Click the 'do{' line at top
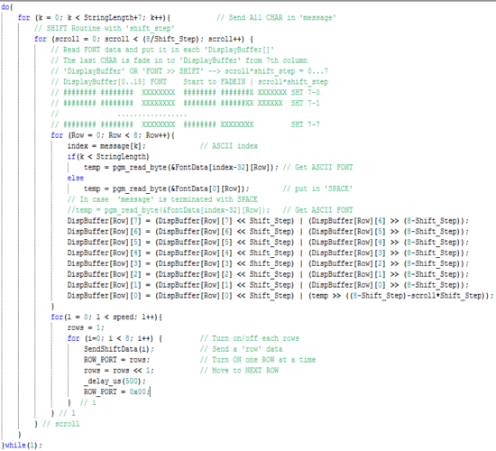 6,6
